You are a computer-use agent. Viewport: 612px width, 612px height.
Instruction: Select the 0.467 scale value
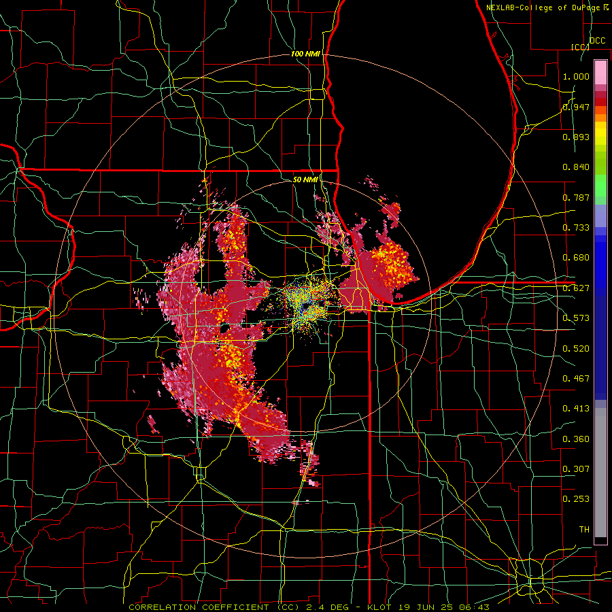coord(576,379)
